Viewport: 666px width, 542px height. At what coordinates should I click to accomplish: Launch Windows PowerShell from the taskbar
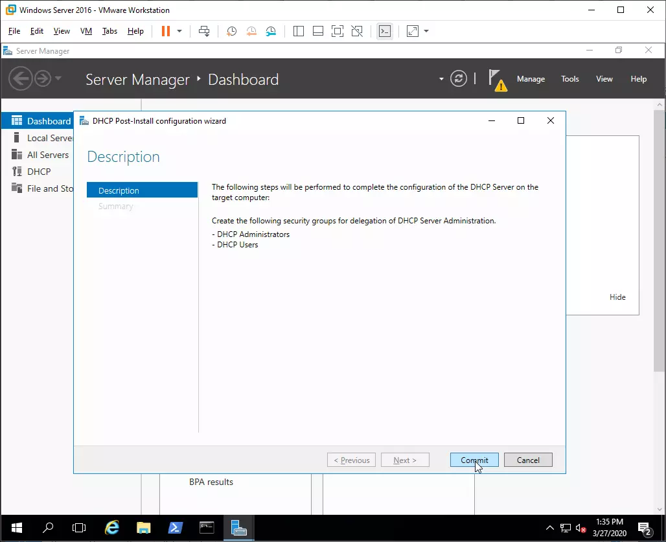tap(175, 528)
